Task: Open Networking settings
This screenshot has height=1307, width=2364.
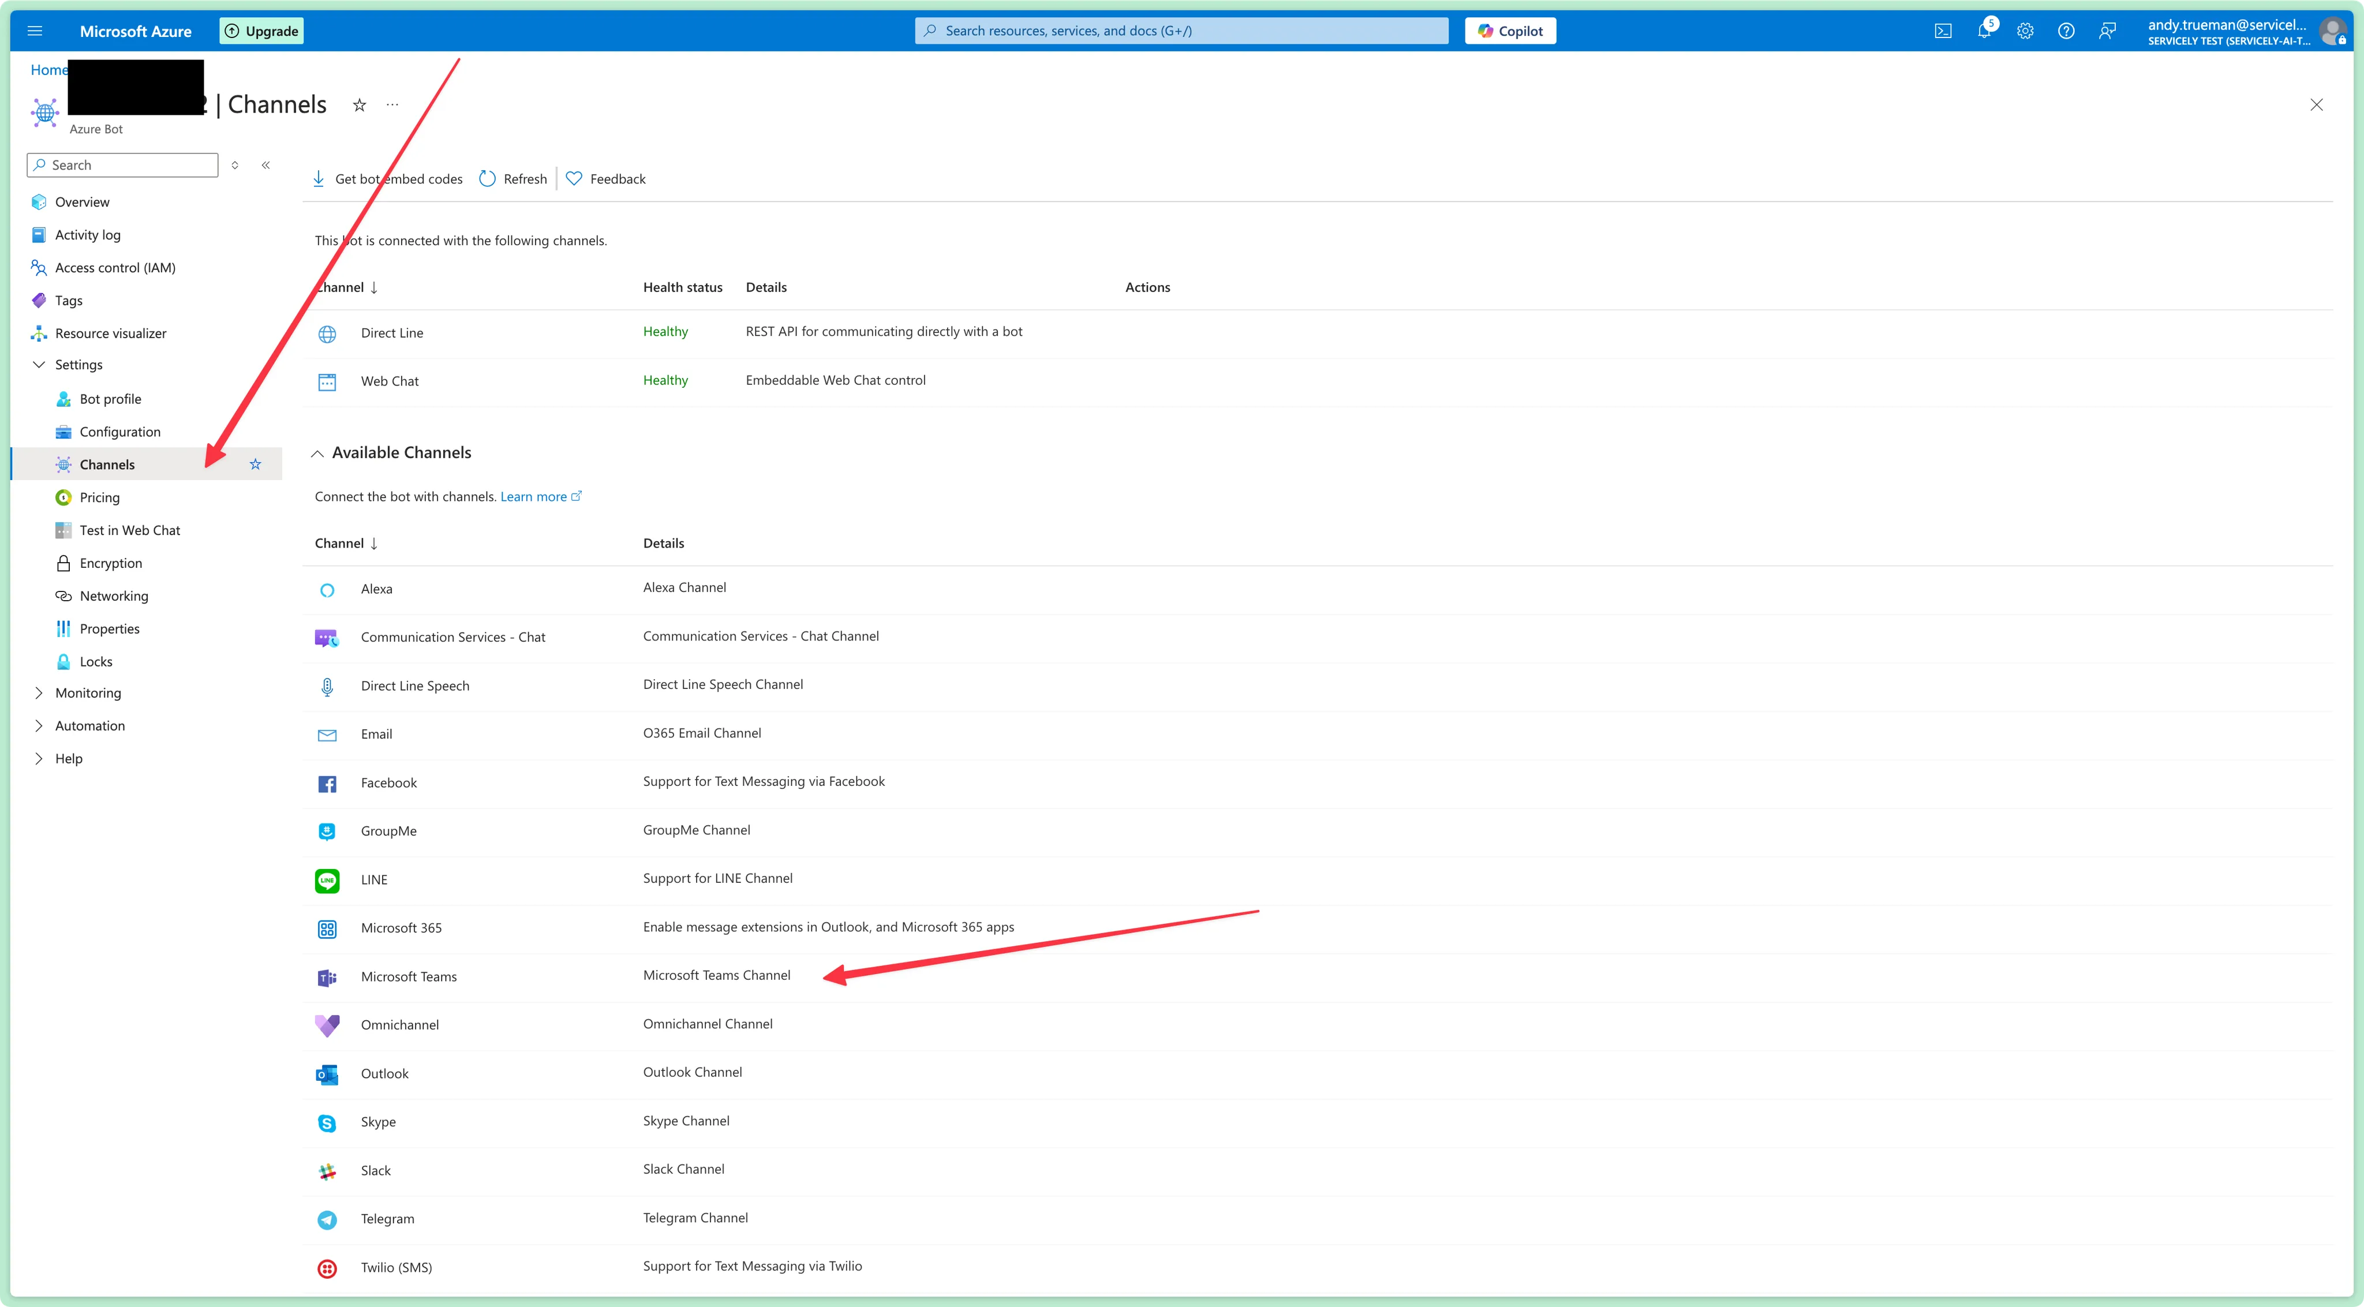Action: [114, 597]
